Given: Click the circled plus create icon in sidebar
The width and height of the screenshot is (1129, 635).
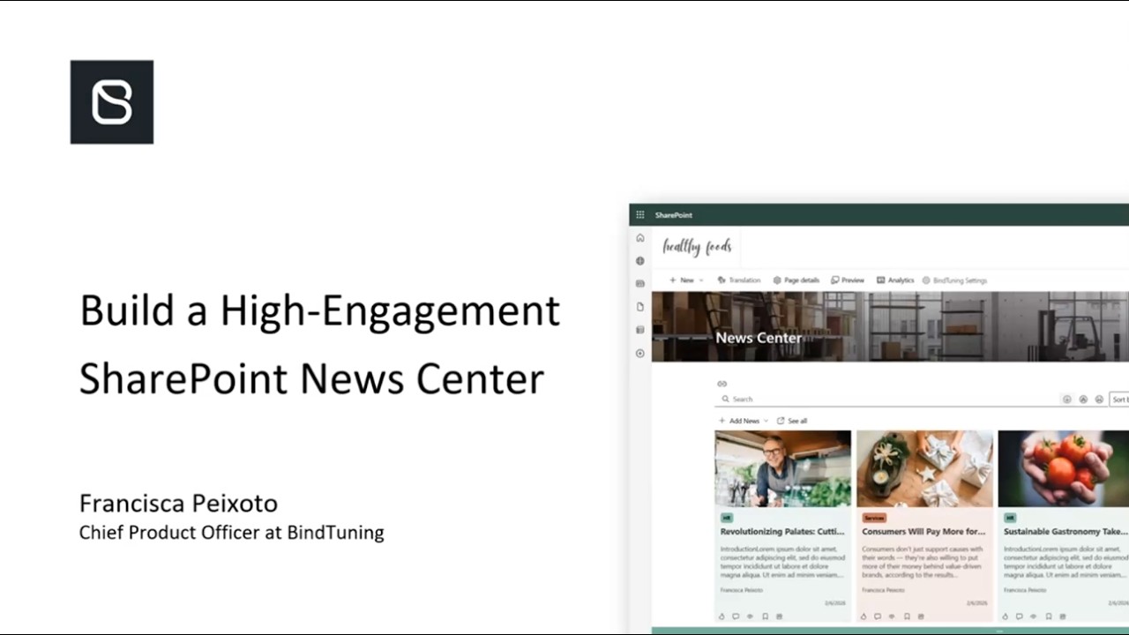Looking at the screenshot, I should pos(640,354).
